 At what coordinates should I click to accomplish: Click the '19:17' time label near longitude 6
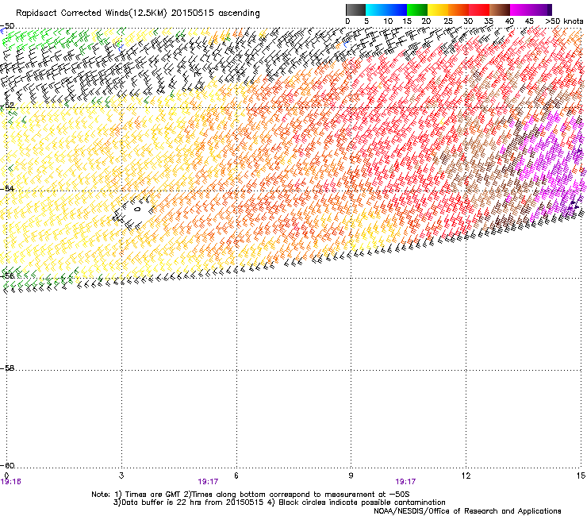pos(208,482)
